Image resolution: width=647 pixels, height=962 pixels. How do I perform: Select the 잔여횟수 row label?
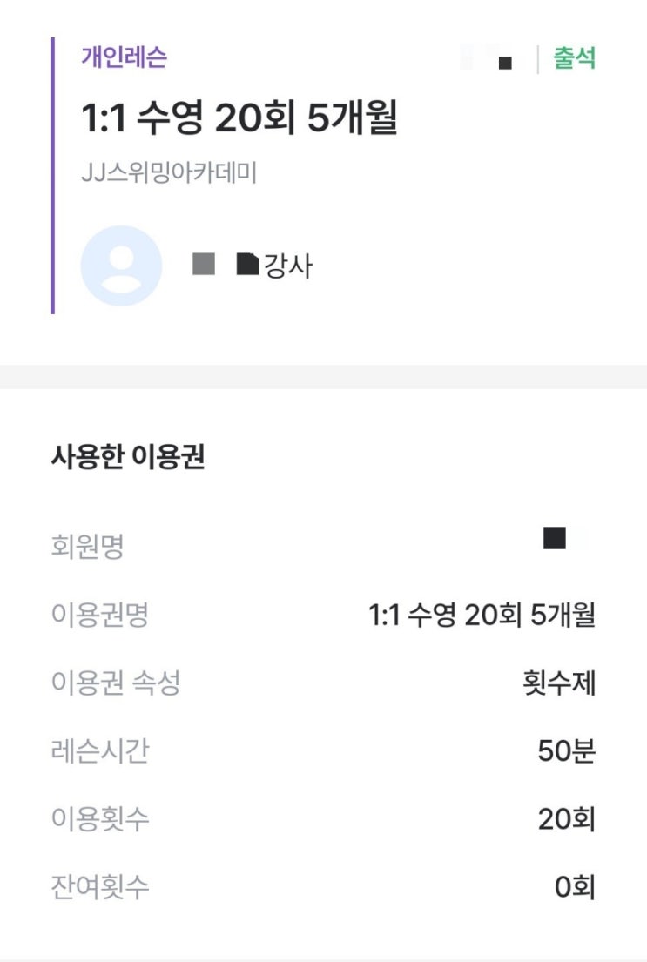pyautogui.click(x=99, y=886)
